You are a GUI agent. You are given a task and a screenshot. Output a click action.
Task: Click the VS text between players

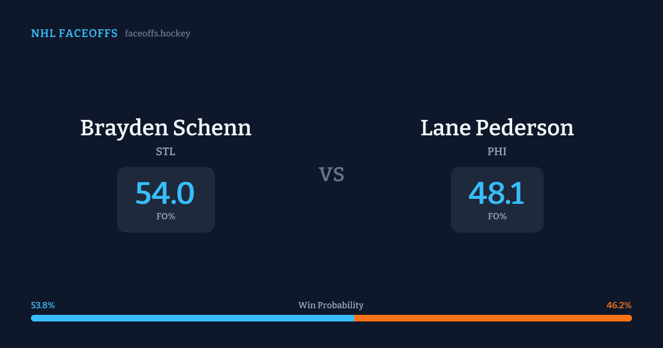[x=331, y=175]
